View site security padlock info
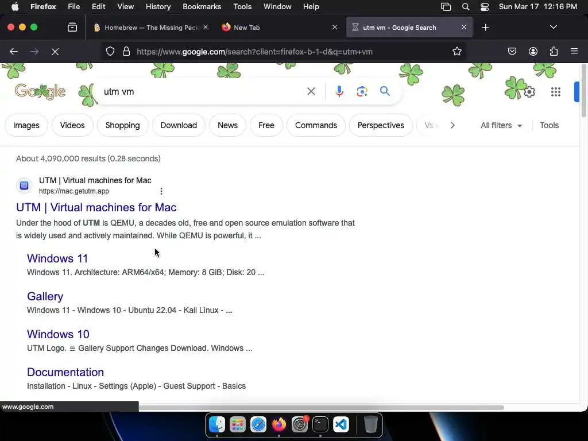 point(126,51)
